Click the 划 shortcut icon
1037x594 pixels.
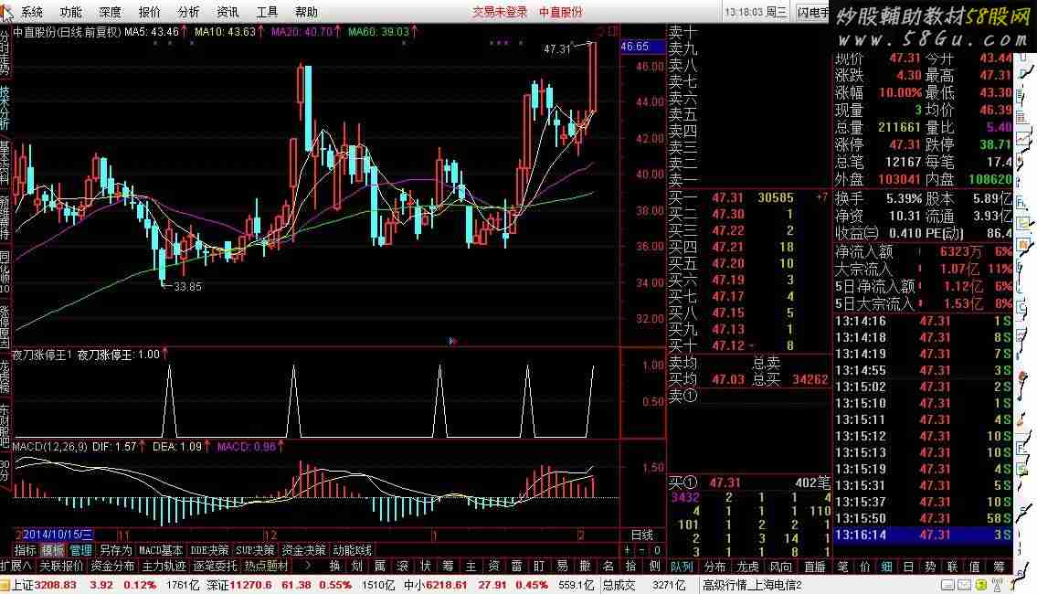coord(357,567)
